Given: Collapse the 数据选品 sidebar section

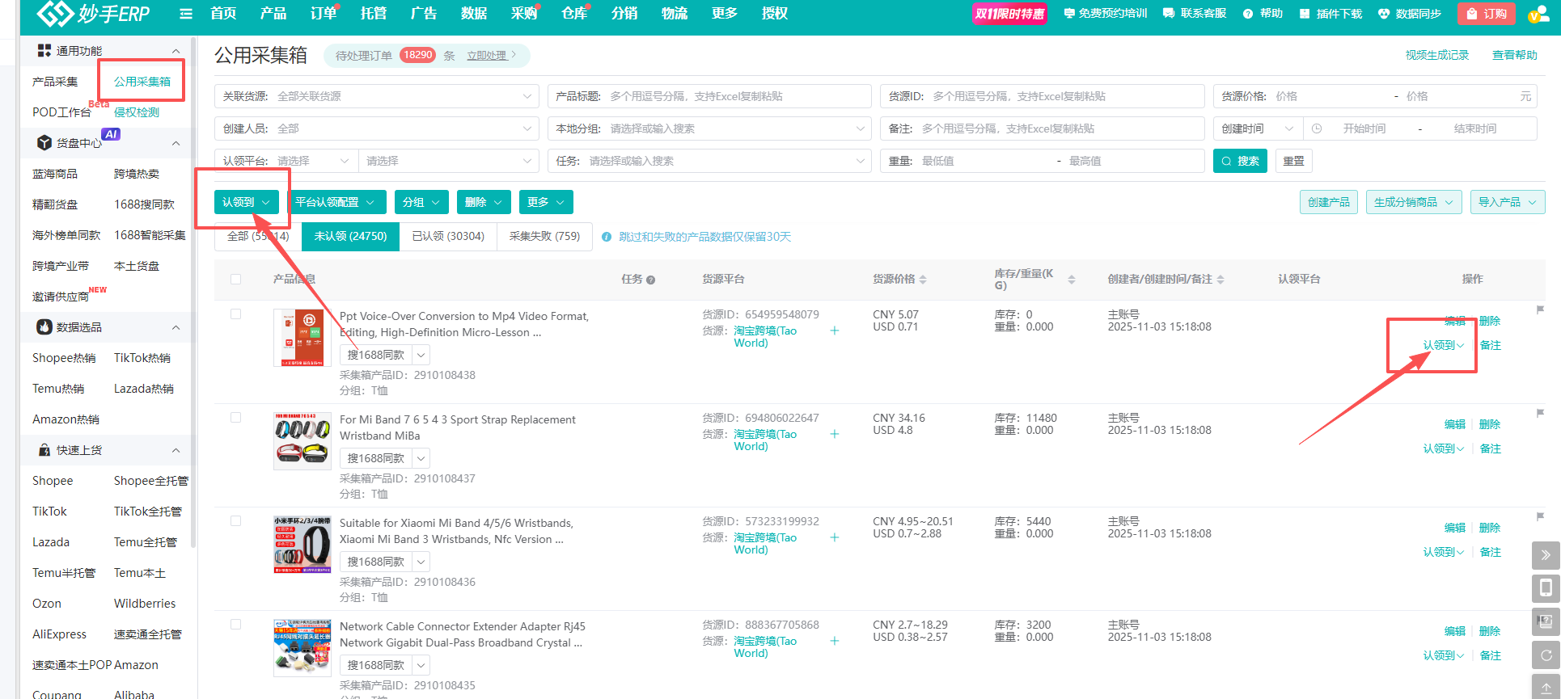Looking at the screenshot, I should tap(176, 327).
